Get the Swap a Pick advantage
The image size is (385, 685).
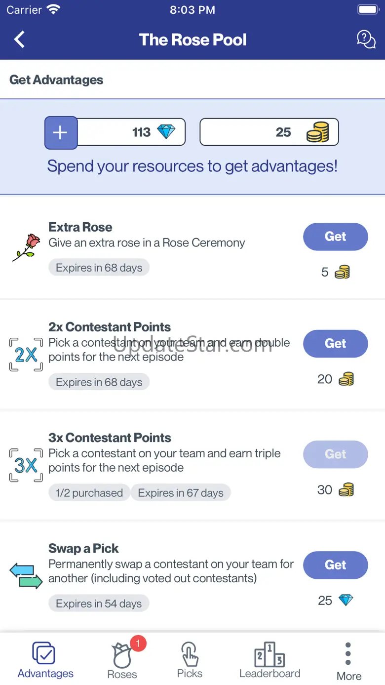coord(335,565)
